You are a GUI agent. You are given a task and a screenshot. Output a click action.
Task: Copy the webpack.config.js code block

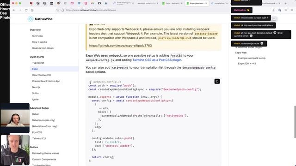(217, 81)
